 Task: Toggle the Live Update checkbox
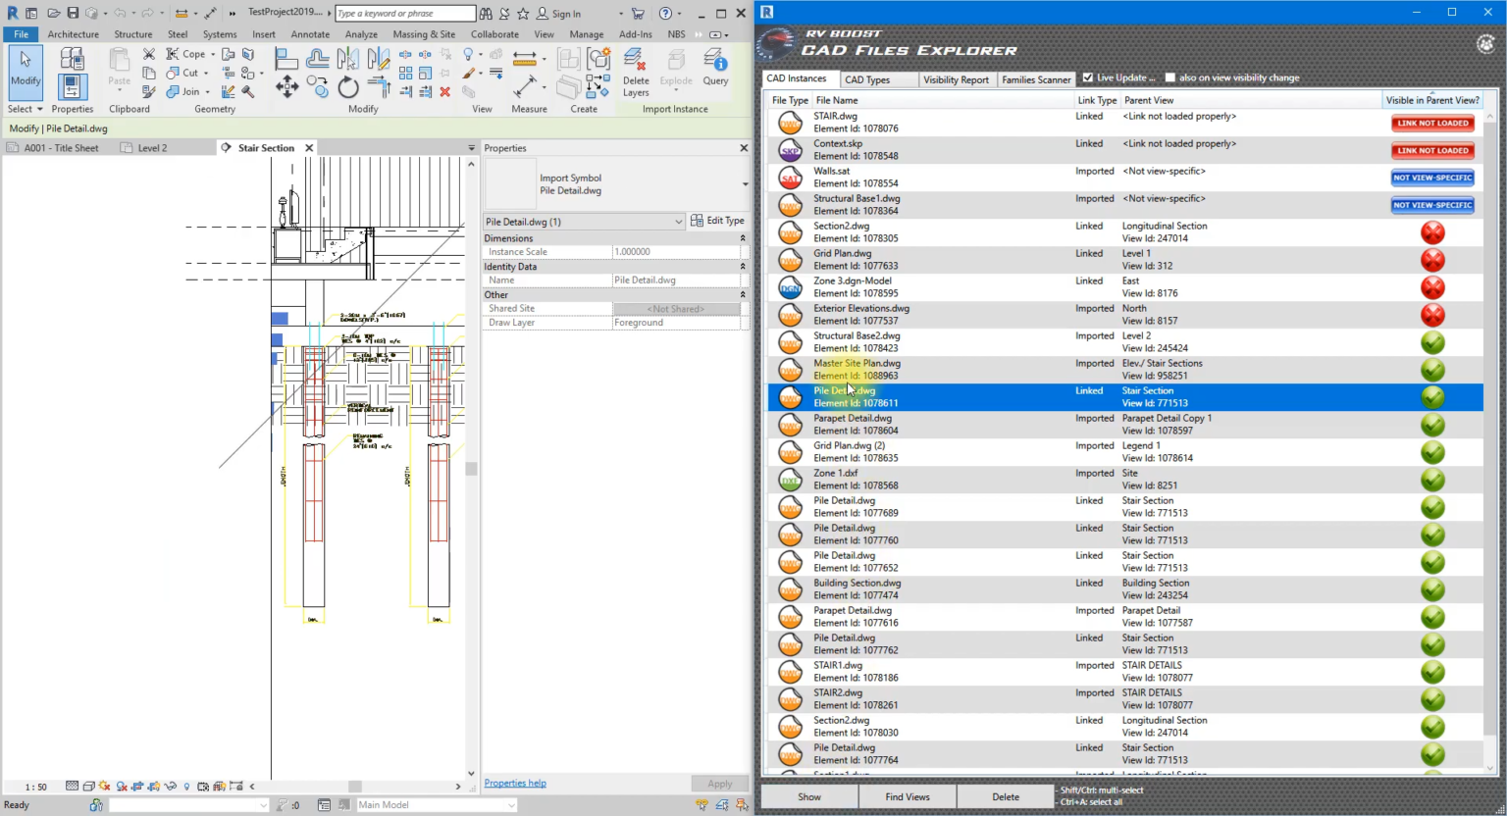pos(1087,77)
